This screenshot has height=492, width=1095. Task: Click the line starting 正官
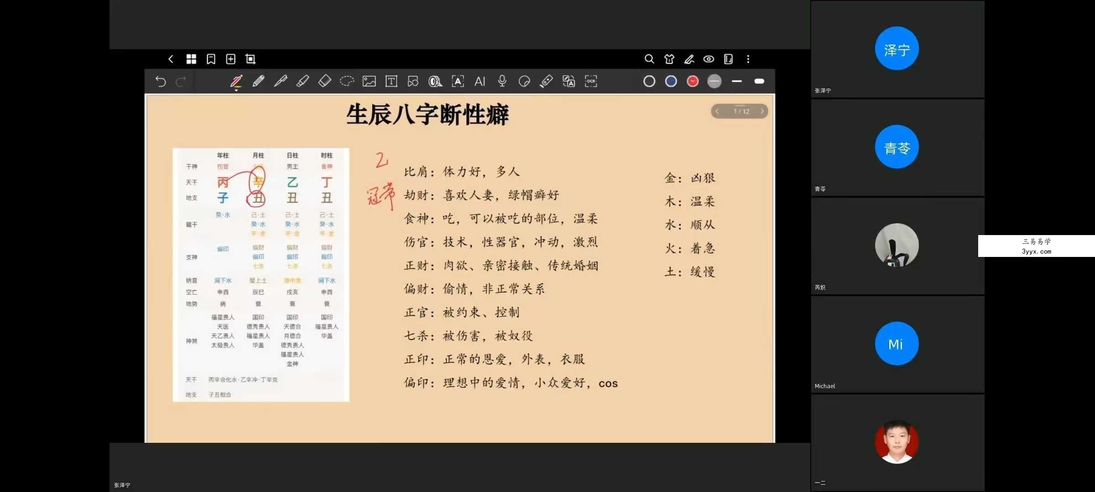(x=462, y=313)
